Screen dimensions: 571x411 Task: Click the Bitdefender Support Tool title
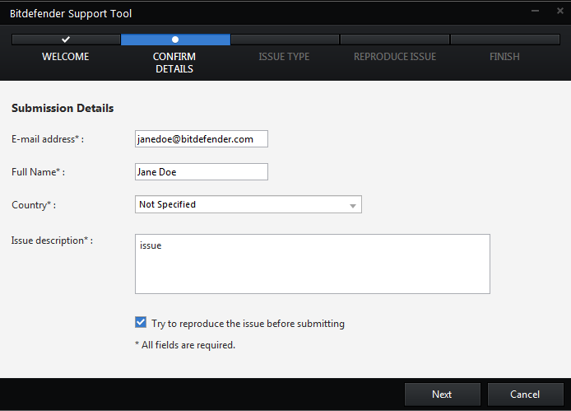click(x=71, y=13)
